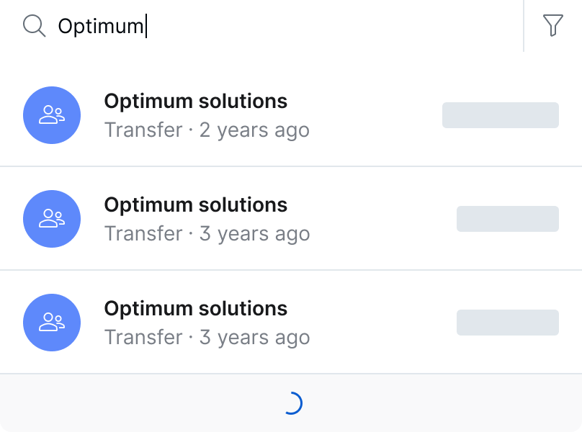The width and height of the screenshot is (582, 432).
Task: Click the bottom row's 'Transfer · 3 years ago' text
Action: pos(207,337)
